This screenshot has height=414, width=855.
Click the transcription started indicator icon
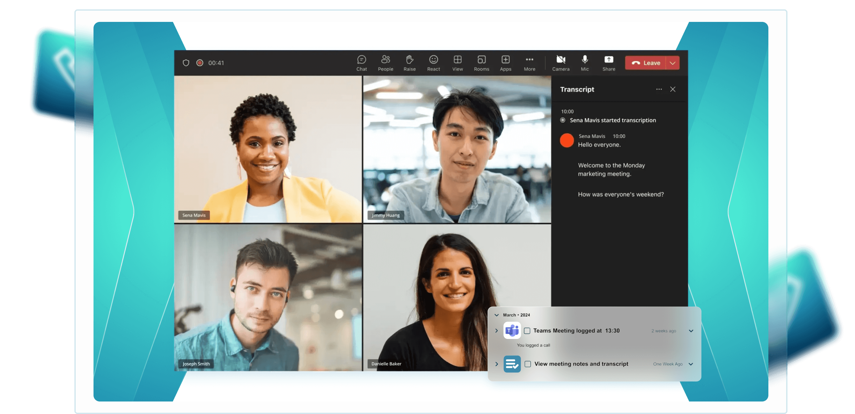click(563, 120)
